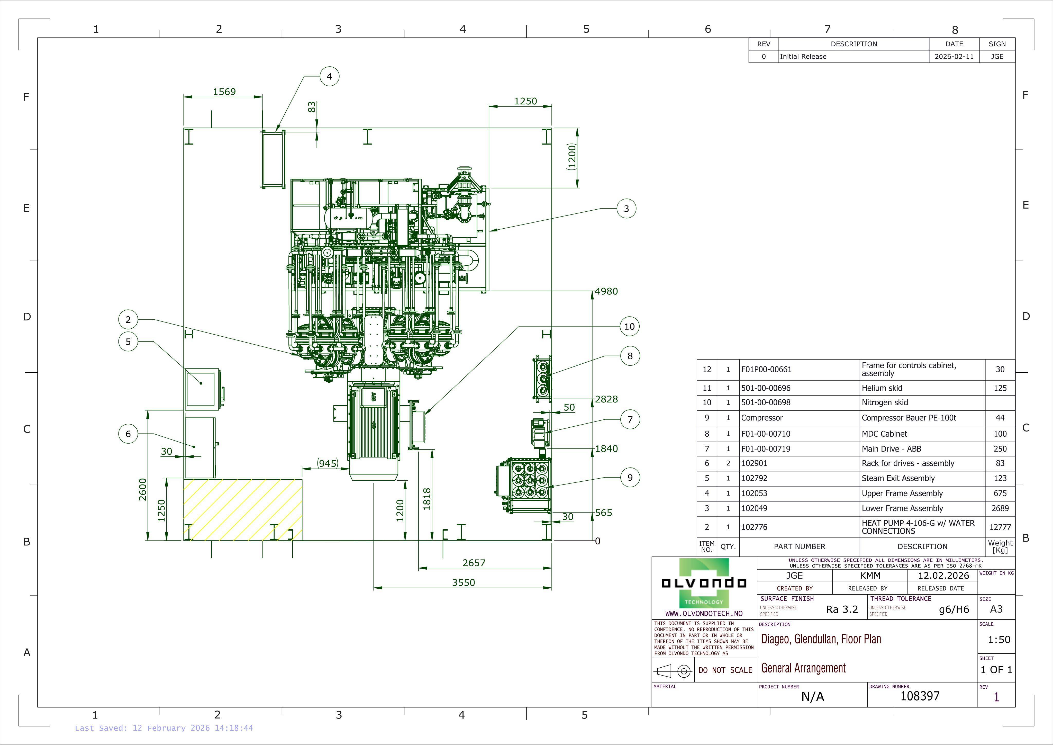
Task: Click balloon callout number 2
Action: click(x=128, y=320)
